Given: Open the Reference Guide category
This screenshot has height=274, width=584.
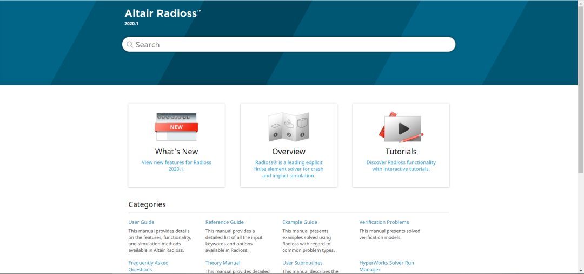Looking at the screenshot, I should tap(224, 222).
